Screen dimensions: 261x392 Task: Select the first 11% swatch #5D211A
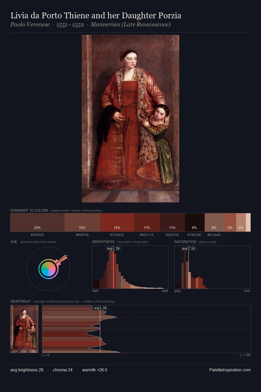[x=147, y=222]
